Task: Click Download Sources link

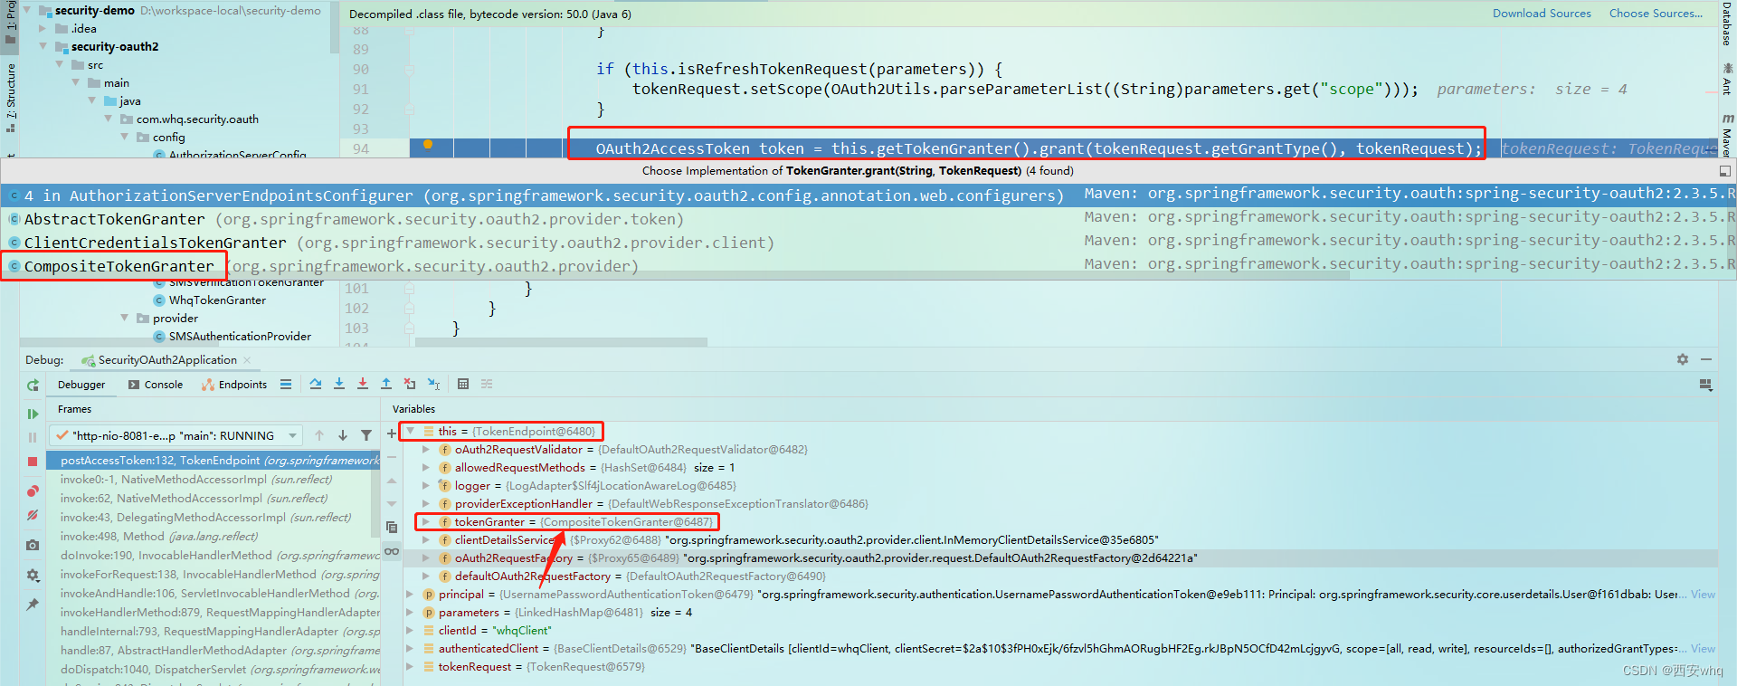Action: 1542,14
